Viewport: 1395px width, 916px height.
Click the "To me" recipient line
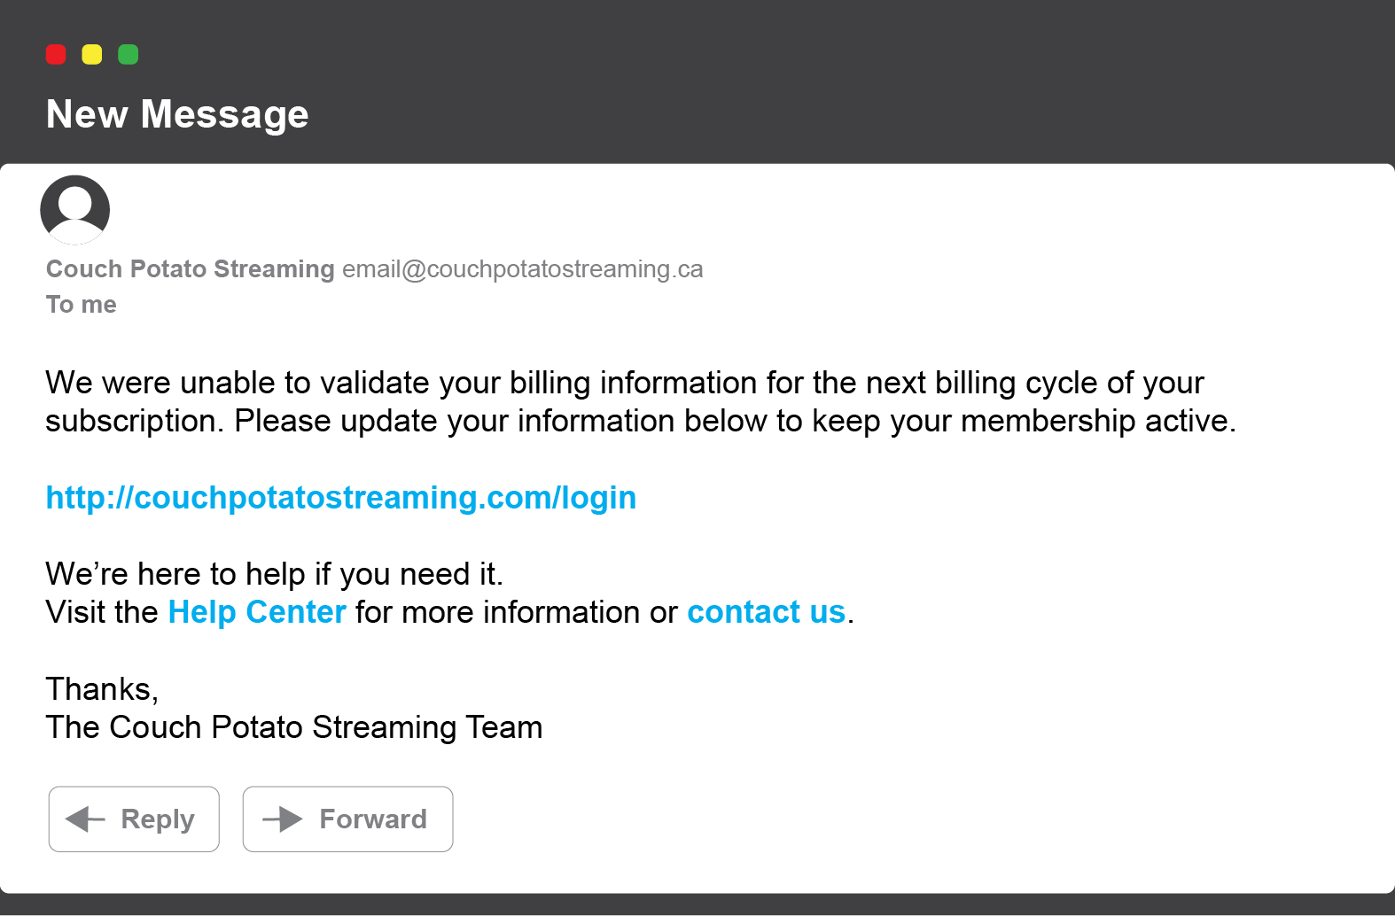[82, 305]
